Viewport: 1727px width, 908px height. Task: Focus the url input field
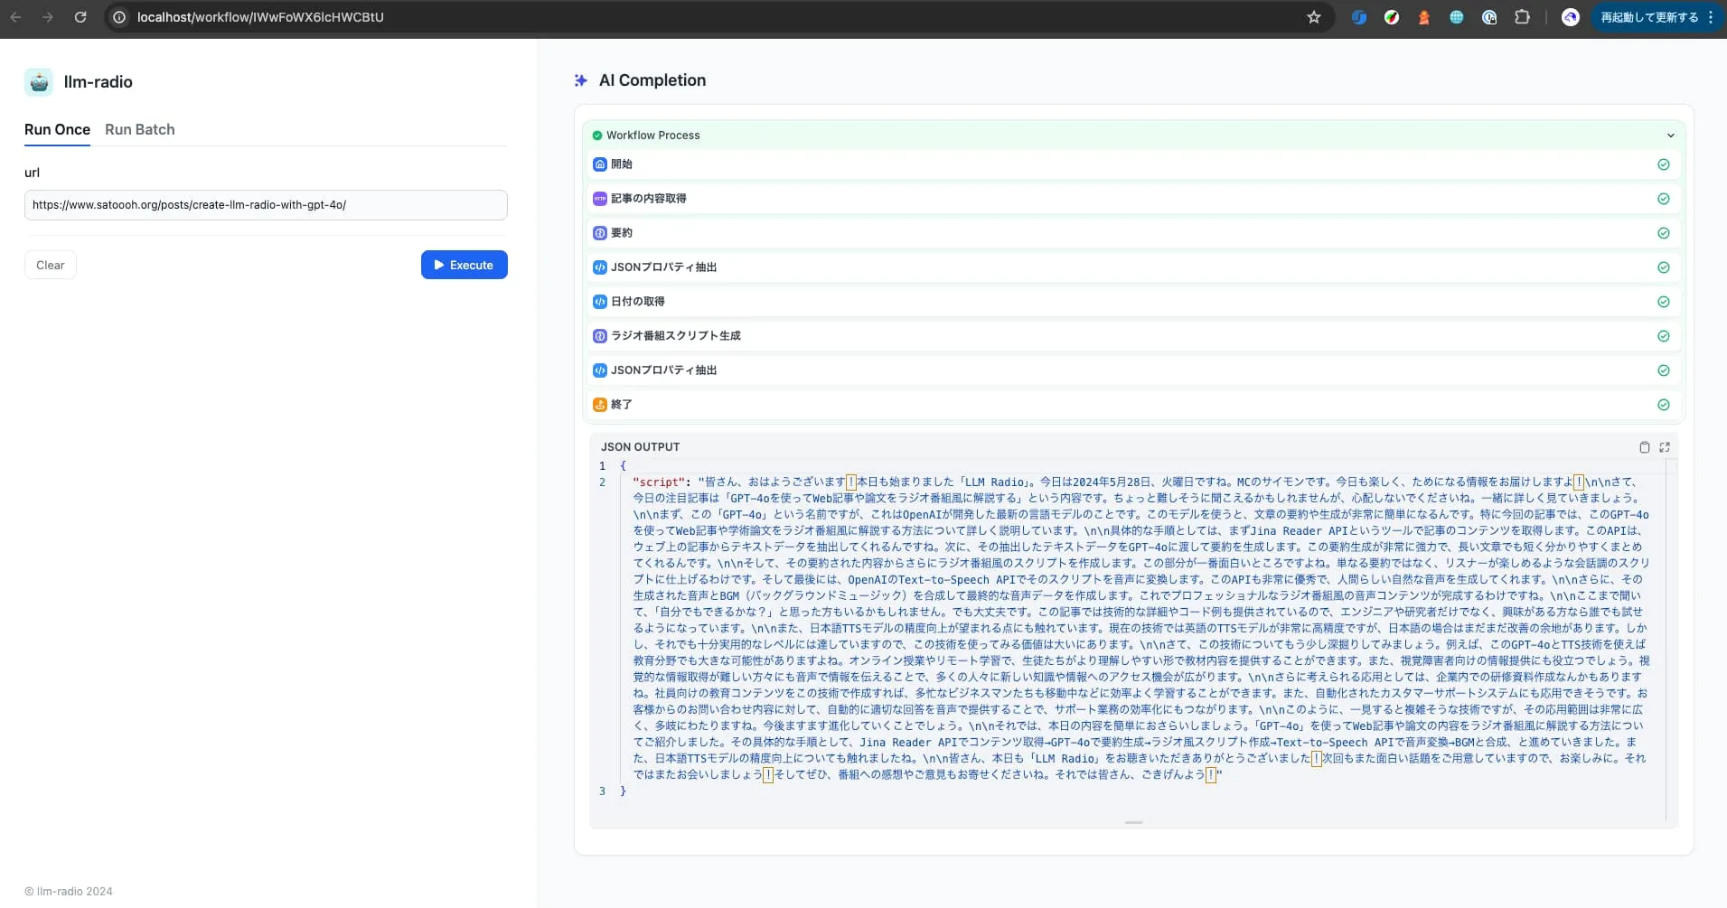266,205
